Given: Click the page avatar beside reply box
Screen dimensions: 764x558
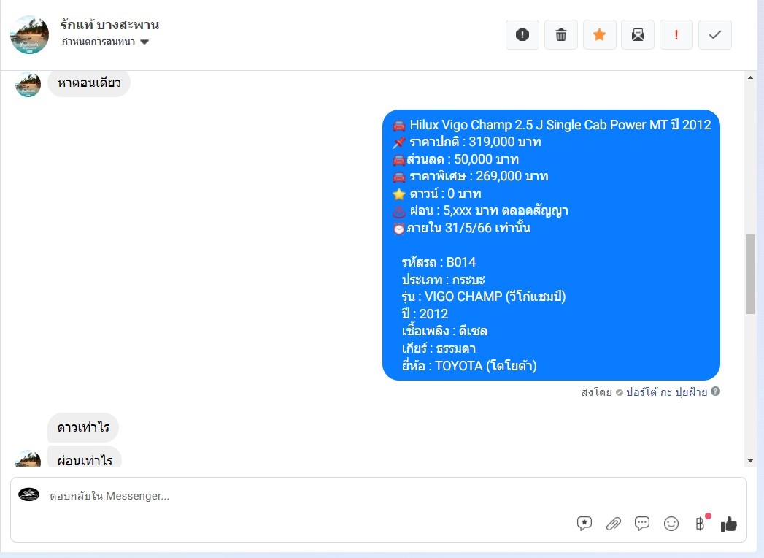Looking at the screenshot, I should (28, 494).
